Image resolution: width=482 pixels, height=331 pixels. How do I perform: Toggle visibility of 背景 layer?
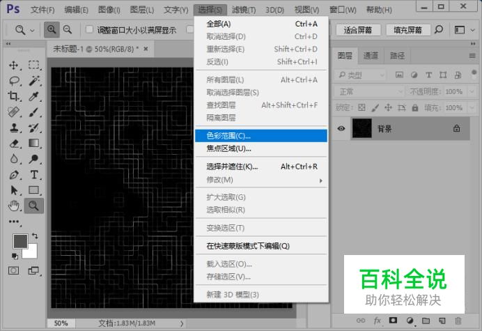pyautogui.click(x=341, y=128)
